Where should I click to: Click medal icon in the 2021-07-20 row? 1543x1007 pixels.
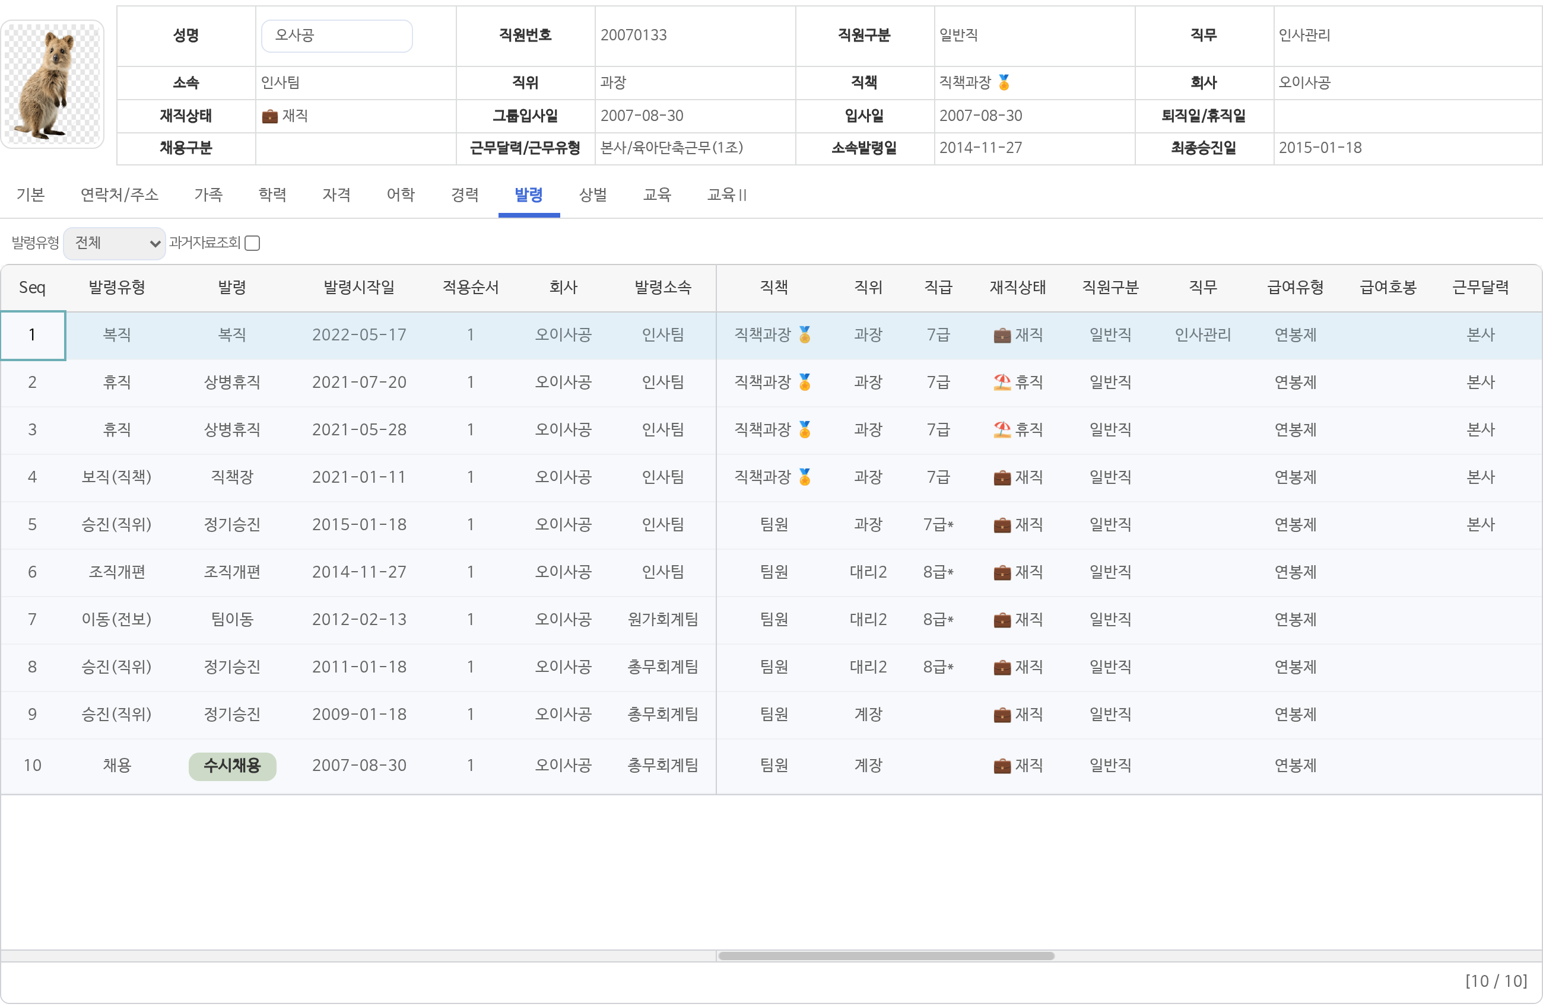tap(805, 382)
